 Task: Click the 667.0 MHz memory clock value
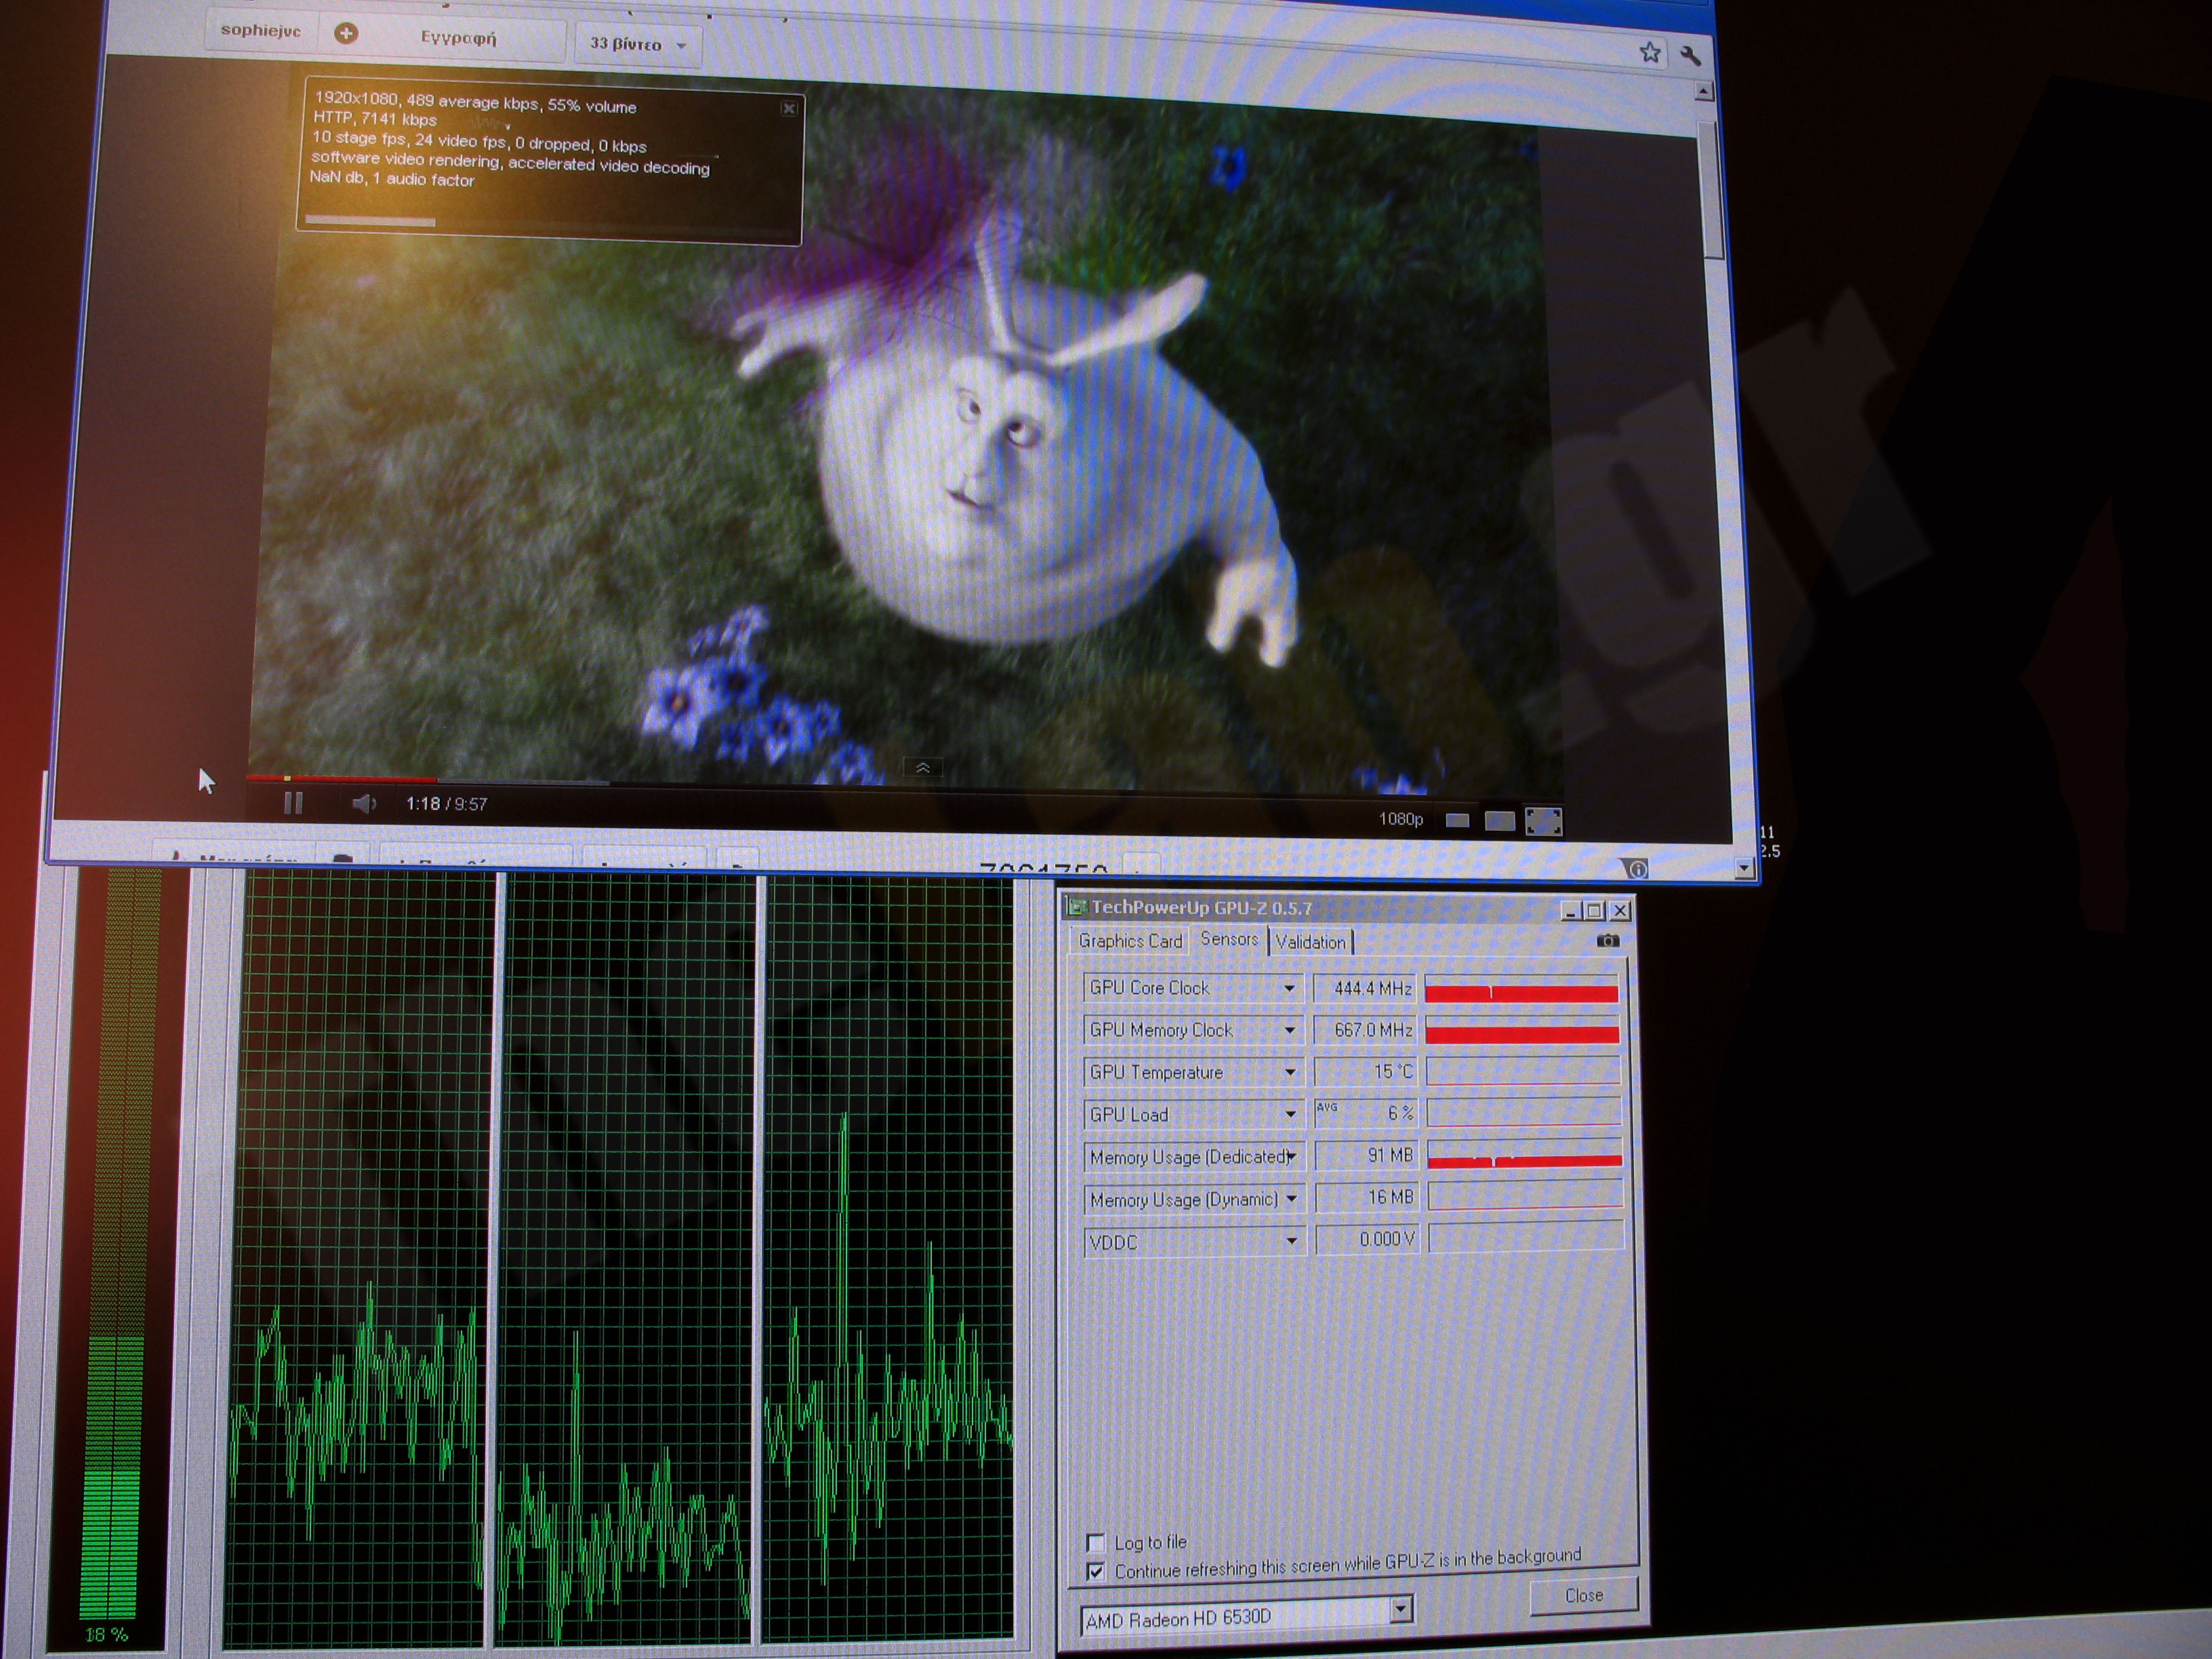pos(1366,1030)
